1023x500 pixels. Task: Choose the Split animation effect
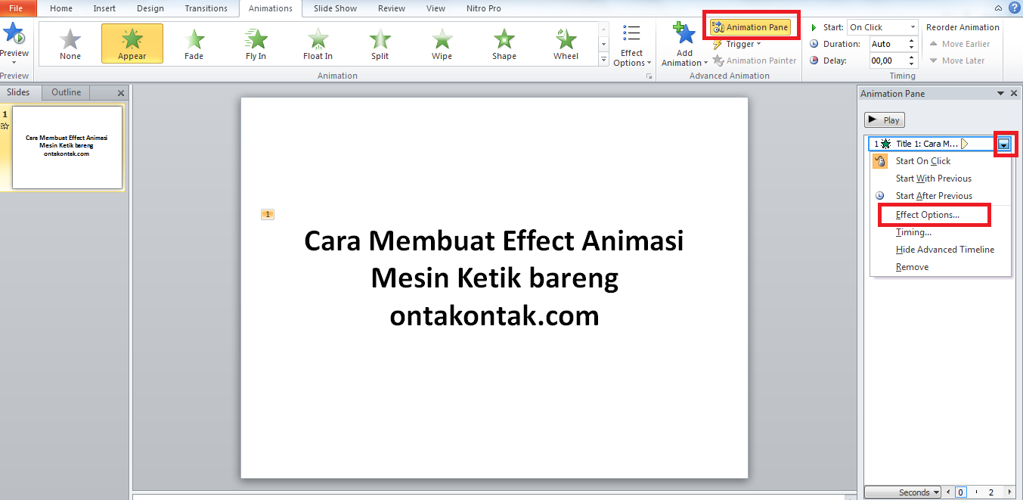point(380,44)
